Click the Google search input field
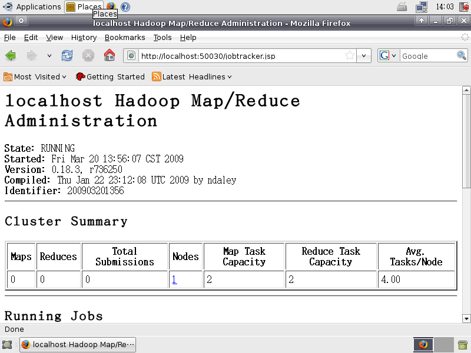Screen dimensions: 471x353 pos(428,56)
